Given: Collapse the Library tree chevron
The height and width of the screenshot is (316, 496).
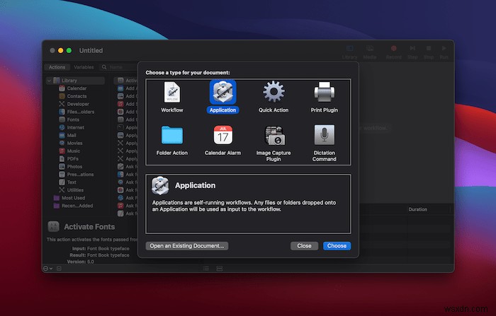Looking at the screenshot, I should click(x=49, y=81).
